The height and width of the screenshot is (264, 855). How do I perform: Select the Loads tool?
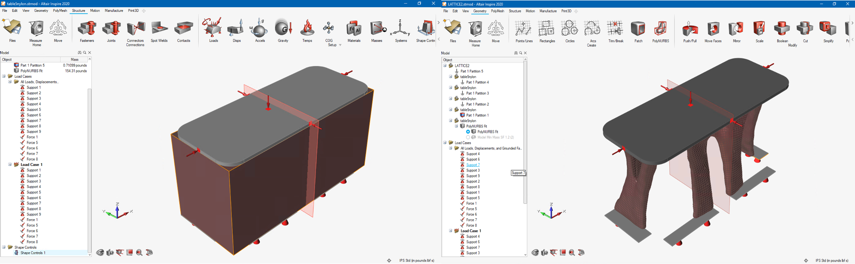(x=213, y=30)
